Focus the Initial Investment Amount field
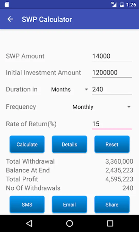The width and height of the screenshot is (139, 232). point(112,73)
